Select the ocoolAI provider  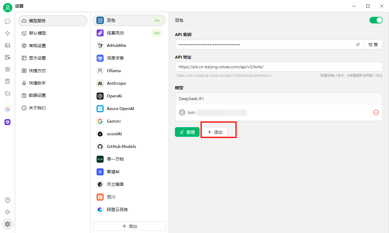pos(129,134)
